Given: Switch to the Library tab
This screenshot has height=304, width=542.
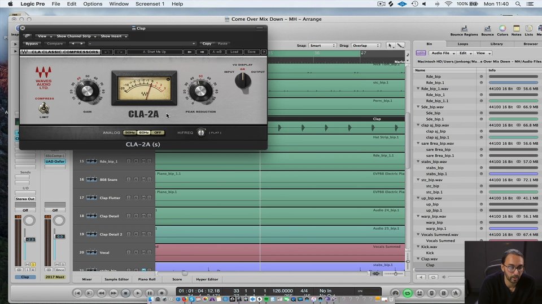Looking at the screenshot, I should pos(496,44).
